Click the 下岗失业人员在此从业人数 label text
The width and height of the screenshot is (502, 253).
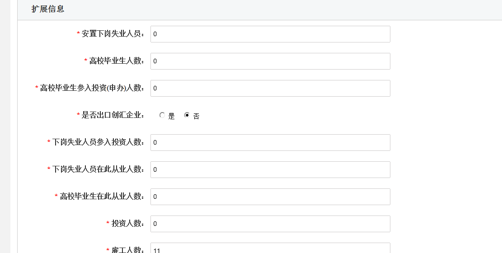98,169
